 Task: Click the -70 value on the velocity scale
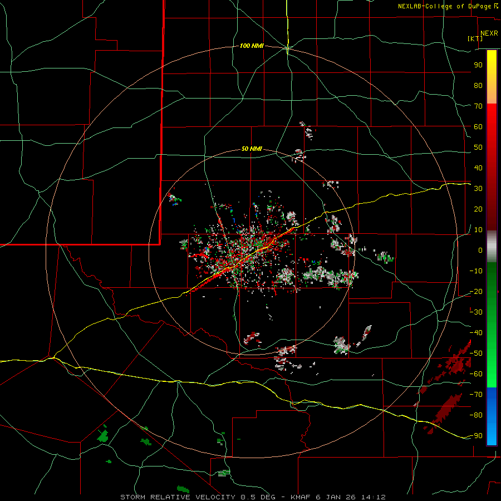pyautogui.click(x=476, y=395)
